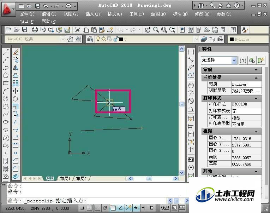270x213 pixels.
Task: Toggle Object Snap Tracking in status bar
Action: click(121, 208)
